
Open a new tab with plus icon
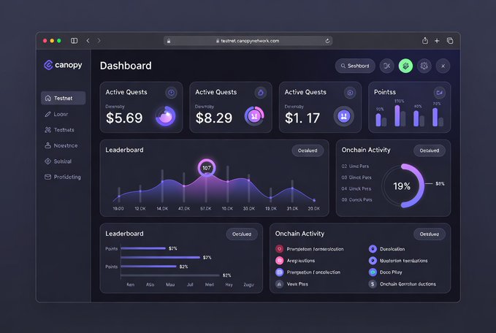tap(437, 40)
